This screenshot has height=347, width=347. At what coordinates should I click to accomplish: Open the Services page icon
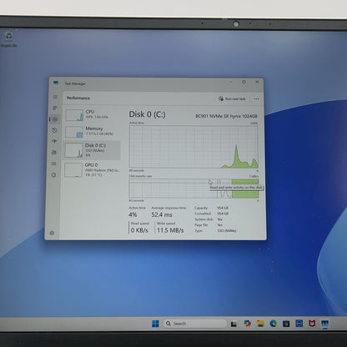pyautogui.click(x=54, y=175)
